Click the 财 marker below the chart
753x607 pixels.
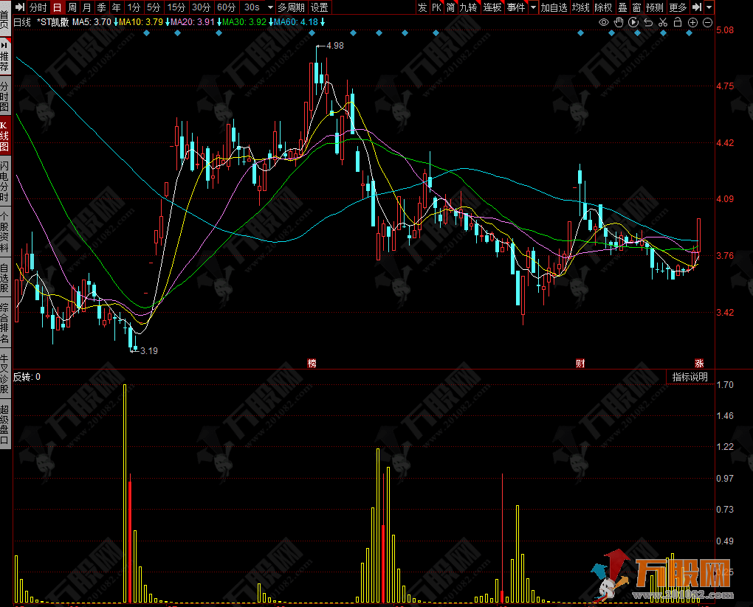(x=580, y=363)
